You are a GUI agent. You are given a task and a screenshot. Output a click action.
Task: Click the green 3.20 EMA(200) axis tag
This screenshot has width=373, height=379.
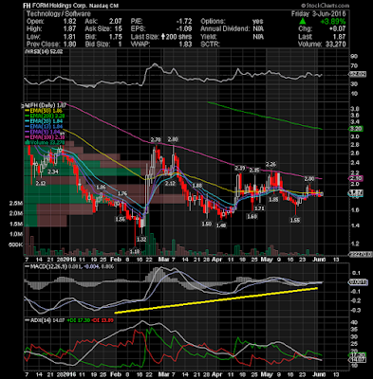357,129
